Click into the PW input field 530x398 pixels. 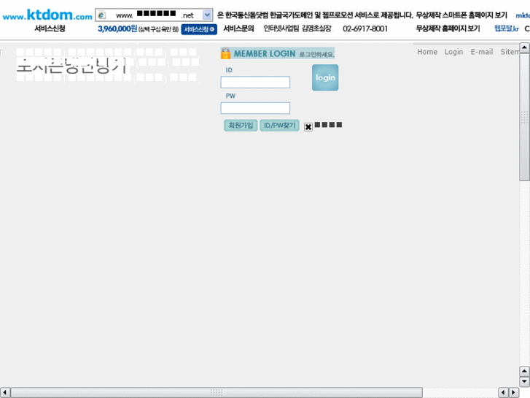pyautogui.click(x=255, y=108)
